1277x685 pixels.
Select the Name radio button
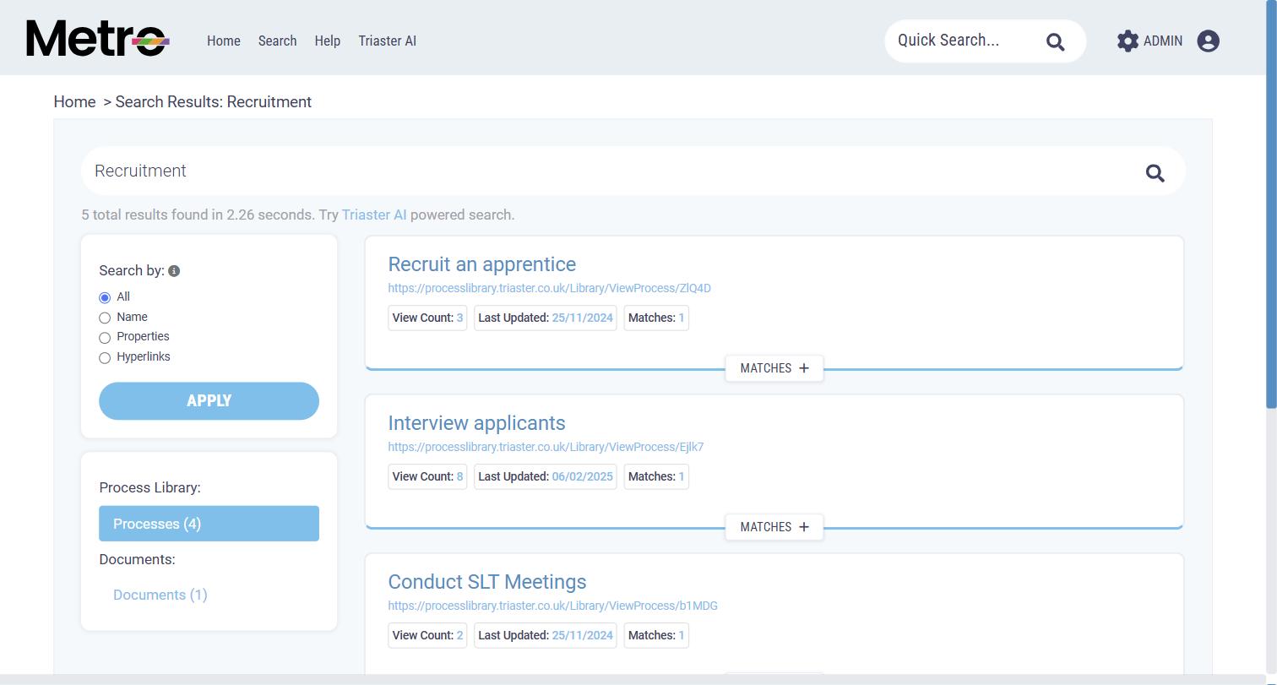coord(105,318)
